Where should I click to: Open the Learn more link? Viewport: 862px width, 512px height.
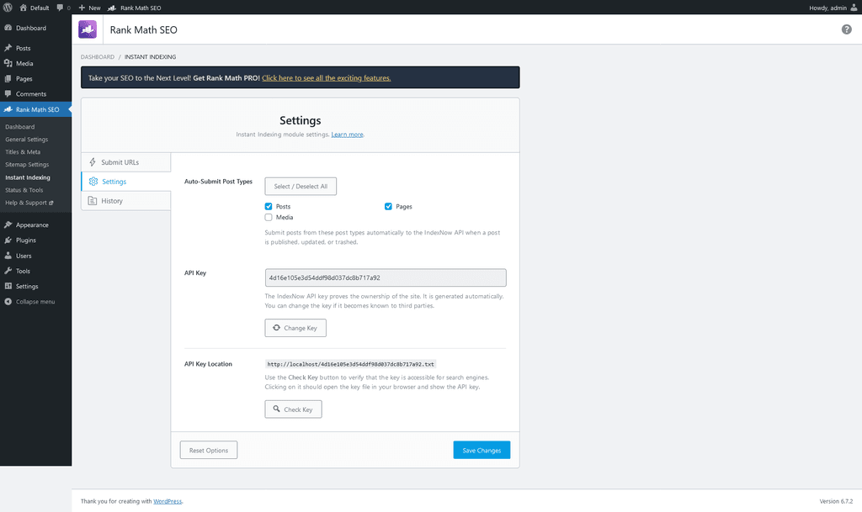tap(347, 135)
